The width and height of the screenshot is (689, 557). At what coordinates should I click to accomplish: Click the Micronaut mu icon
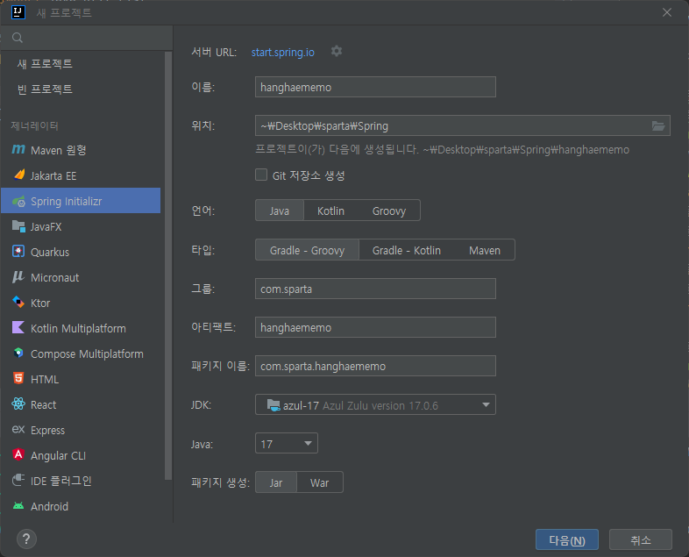pyautogui.click(x=18, y=277)
